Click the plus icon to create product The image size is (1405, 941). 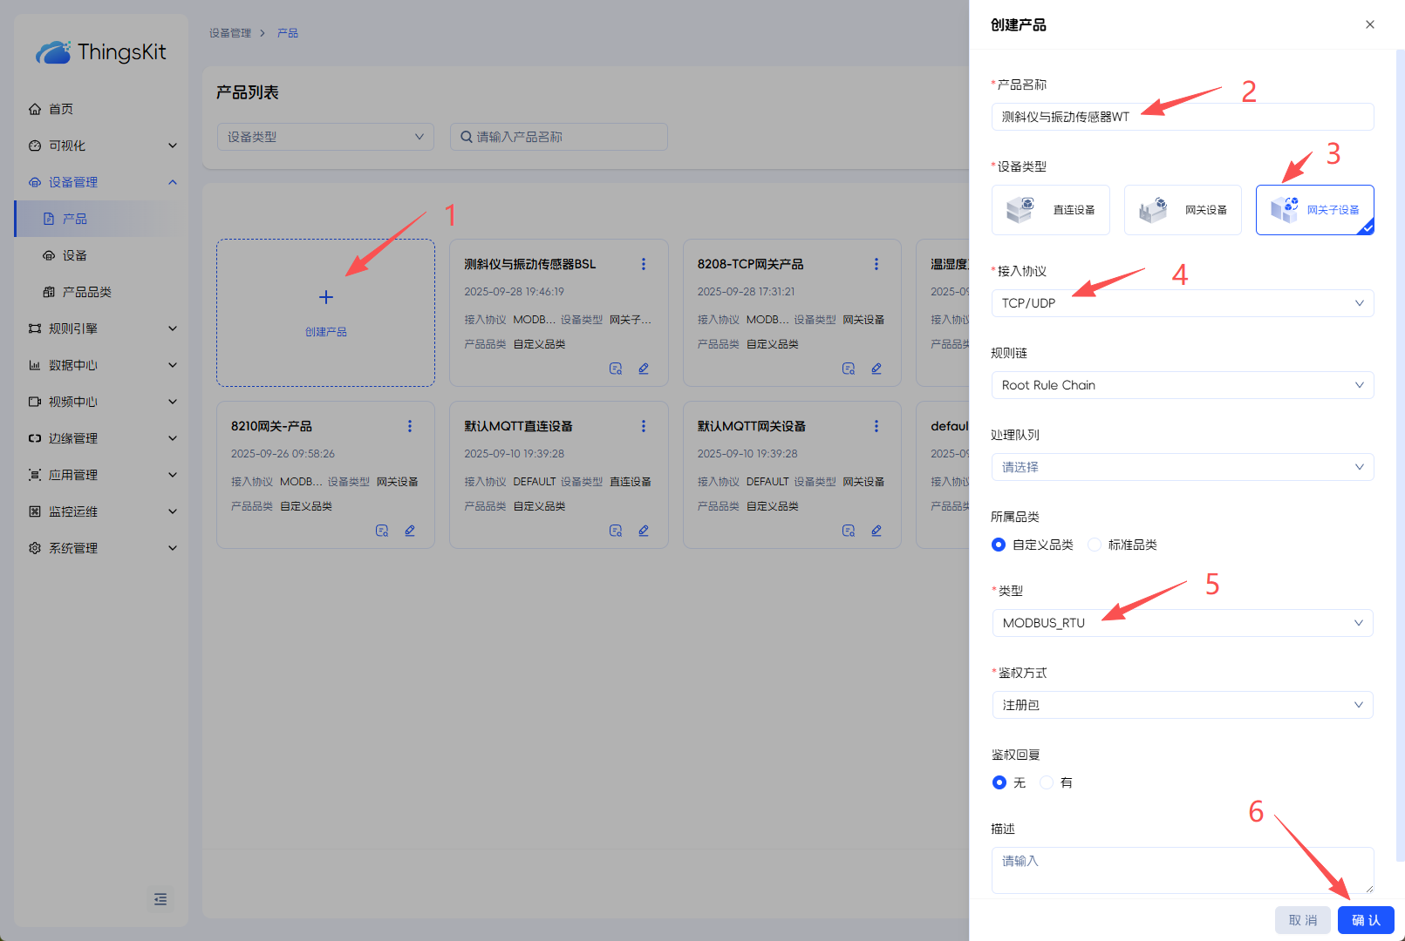(x=325, y=298)
